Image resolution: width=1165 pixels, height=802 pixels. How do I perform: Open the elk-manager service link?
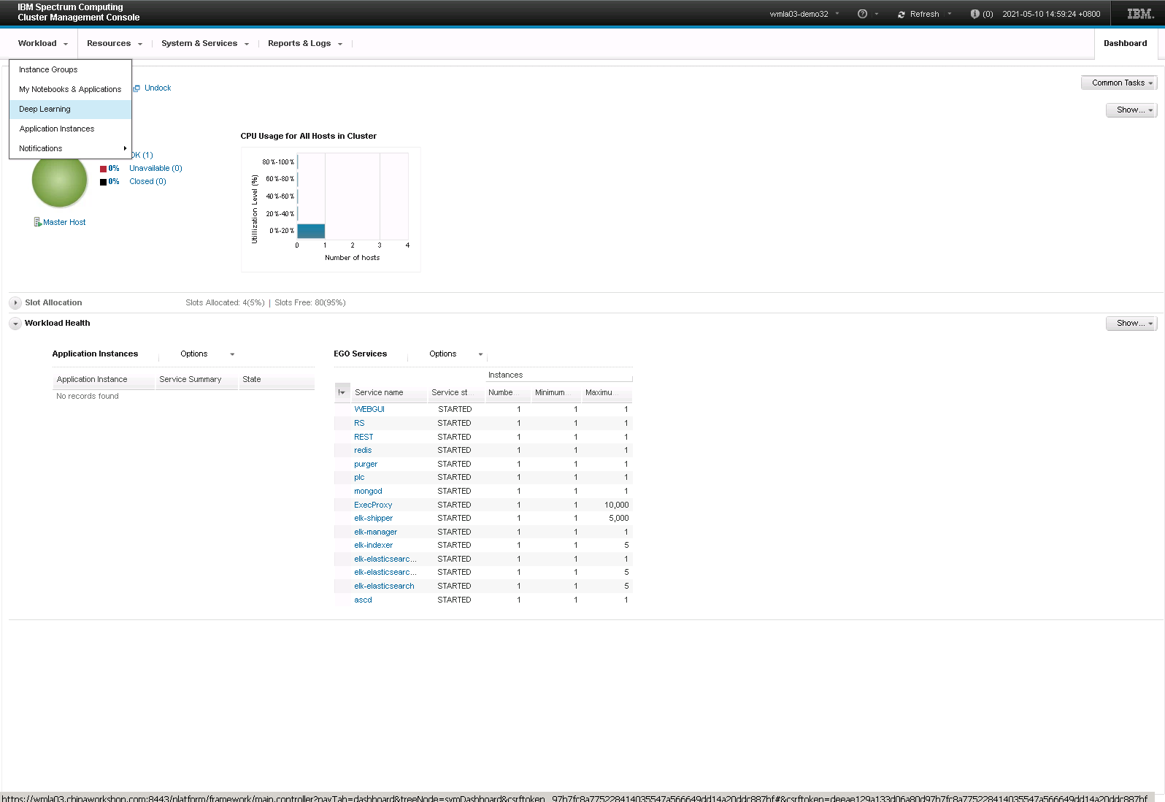[x=375, y=532]
